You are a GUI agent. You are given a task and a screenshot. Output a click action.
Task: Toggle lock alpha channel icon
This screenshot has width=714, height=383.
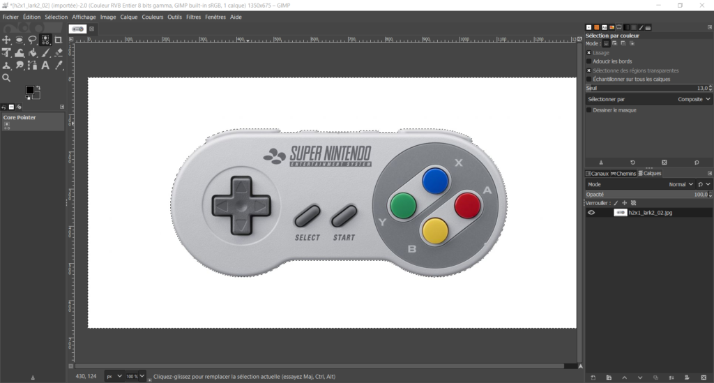(633, 203)
